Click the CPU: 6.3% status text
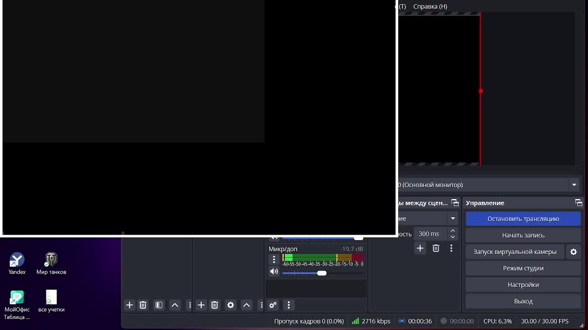 coord(498,321)
